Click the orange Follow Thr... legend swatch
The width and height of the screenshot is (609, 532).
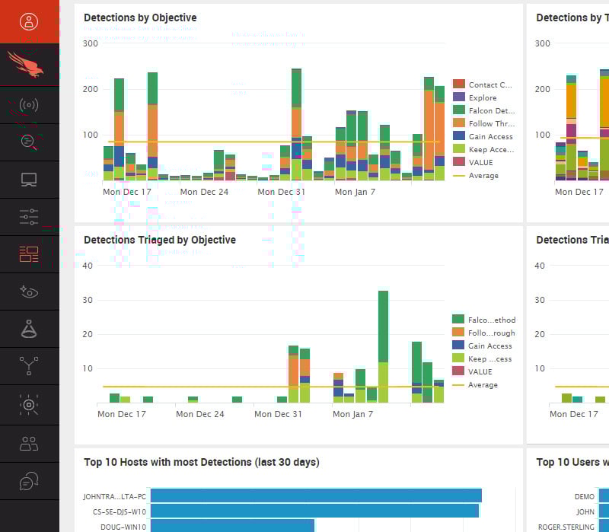[x=458, y=123]
